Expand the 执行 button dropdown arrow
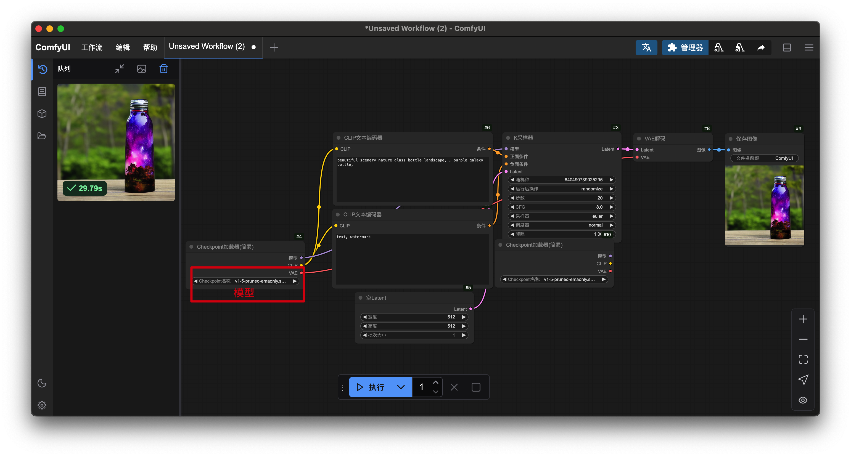The height and width of the screenshot is (457, 851). (401, 387)
